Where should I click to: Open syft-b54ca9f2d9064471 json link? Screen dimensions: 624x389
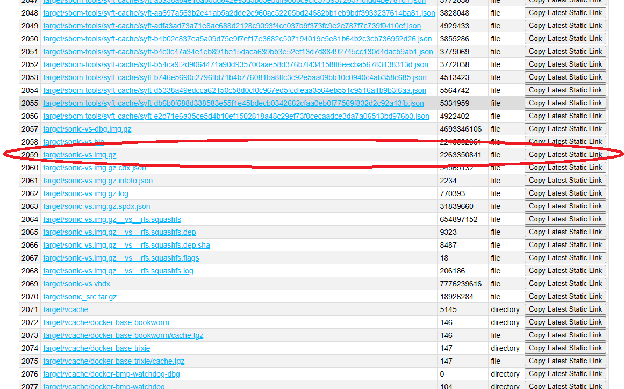235,64
